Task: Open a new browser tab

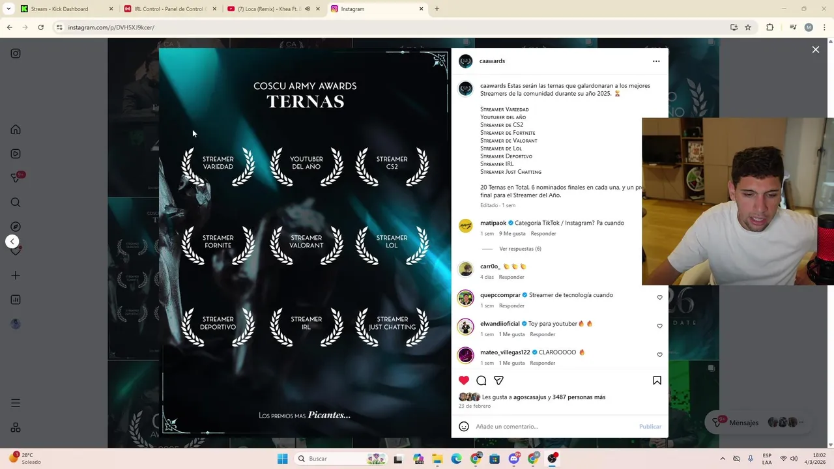Action: click(437, 9)
